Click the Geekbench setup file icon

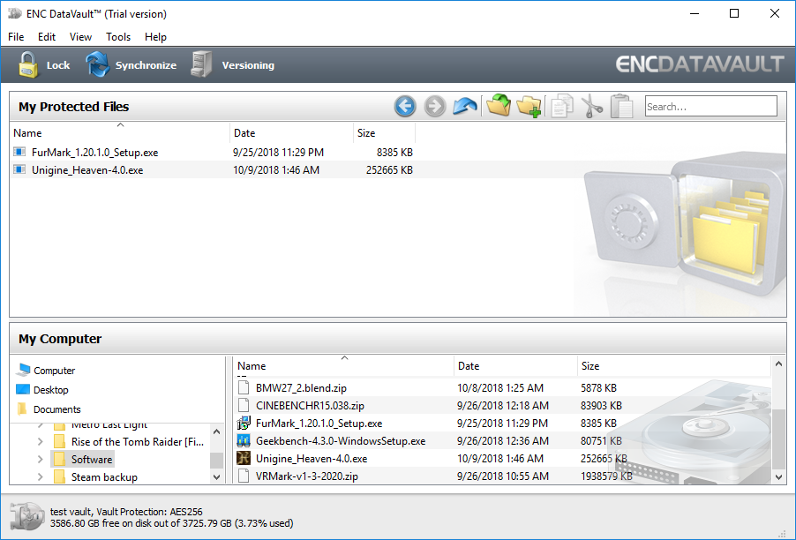(x=244, y=440)
